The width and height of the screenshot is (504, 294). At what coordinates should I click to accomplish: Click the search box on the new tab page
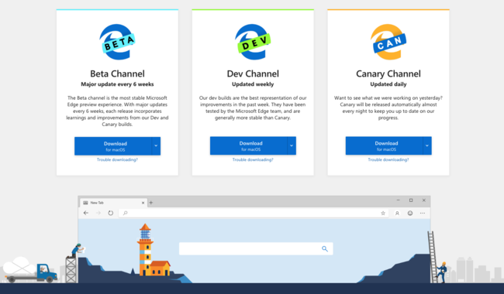coord(256,248)
